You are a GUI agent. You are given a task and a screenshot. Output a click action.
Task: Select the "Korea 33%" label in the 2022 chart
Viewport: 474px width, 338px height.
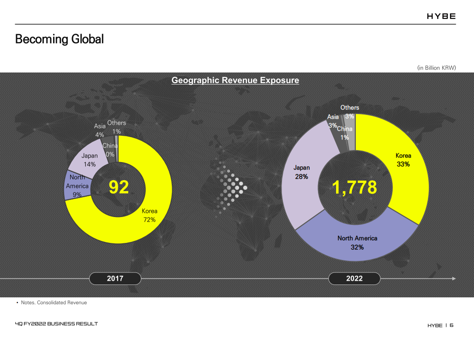point(403,160)
